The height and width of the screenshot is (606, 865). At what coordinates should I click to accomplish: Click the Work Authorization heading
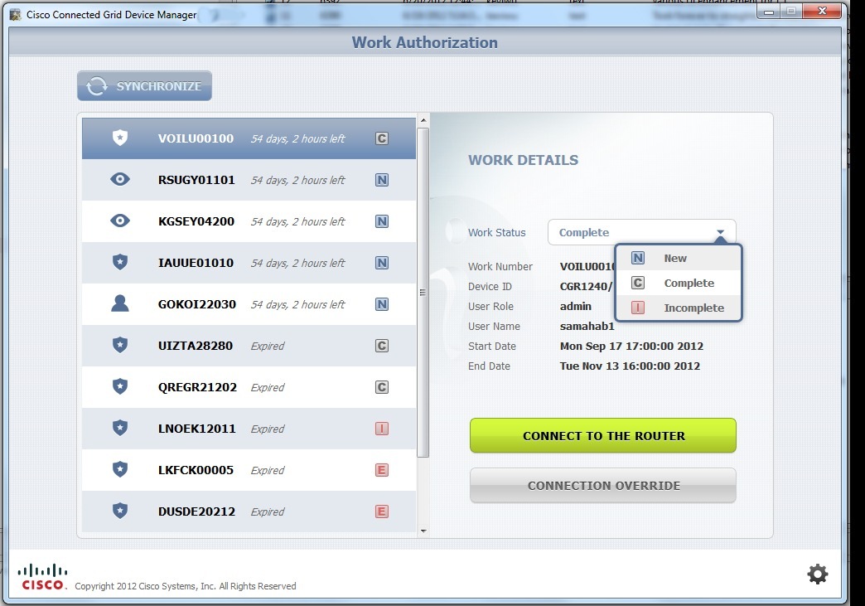pos(425,42)
